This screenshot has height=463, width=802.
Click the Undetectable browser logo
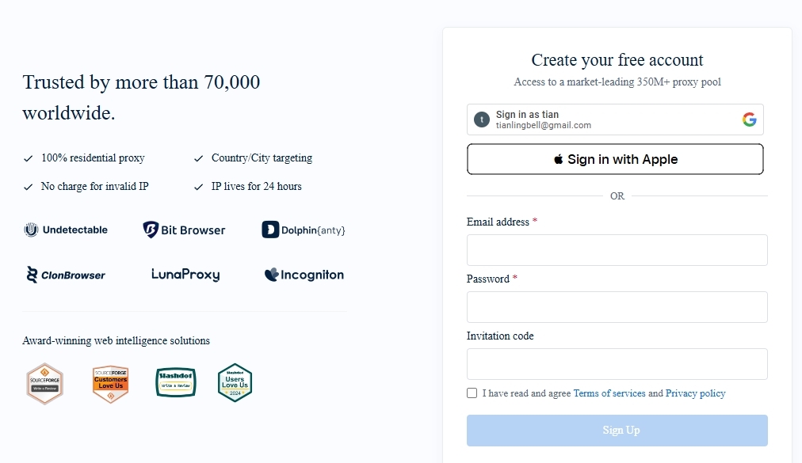point(66,230)
